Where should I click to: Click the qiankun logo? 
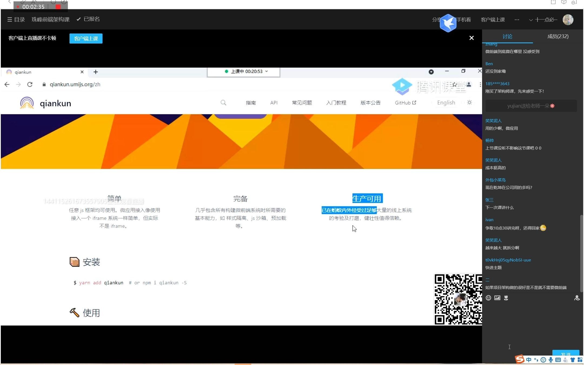[x=45, y=103]
